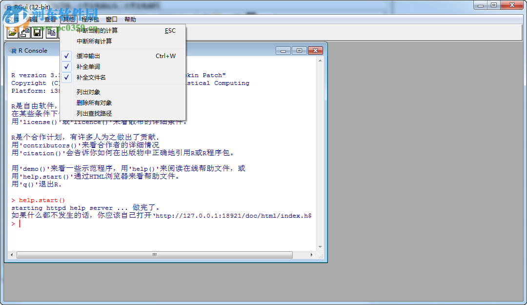Click the console horizontal scrollbar left arrow
527x305 pixels.
click(12, 255)
